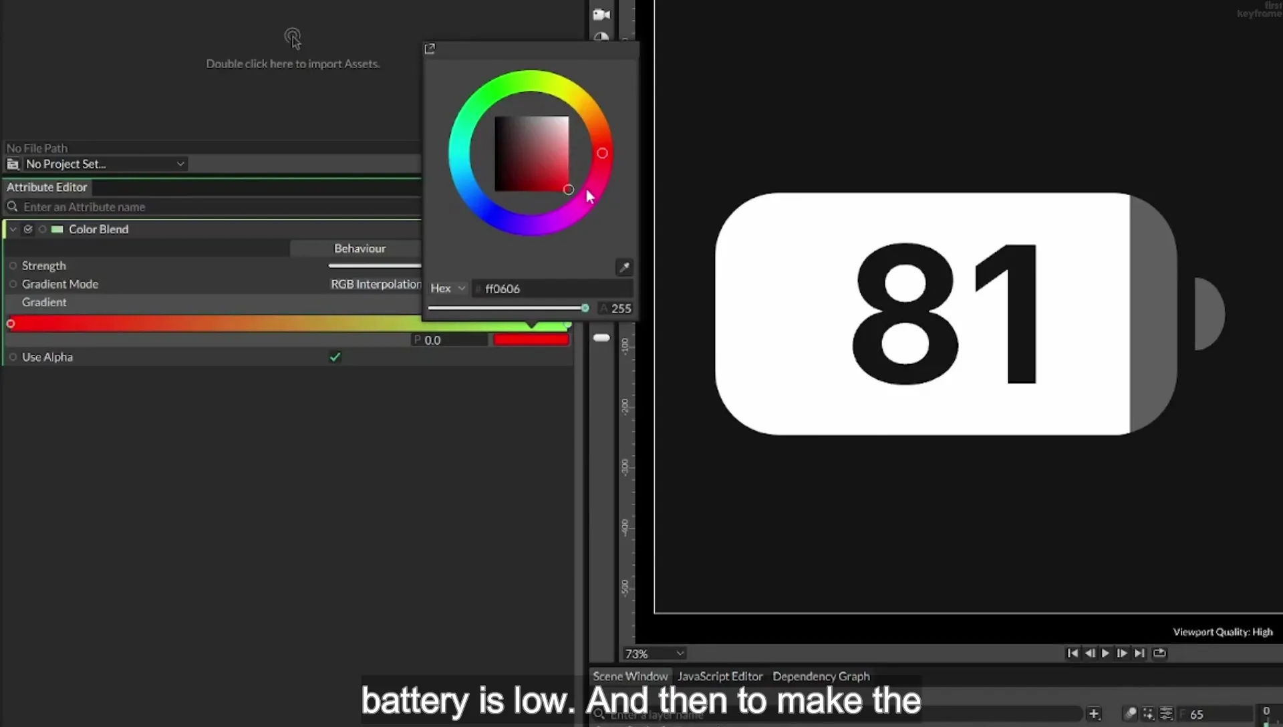The height and width of the screenshot is (727, 1283).
Task: Click the Strength keyframe circle
Action: (x=13, y=266)
